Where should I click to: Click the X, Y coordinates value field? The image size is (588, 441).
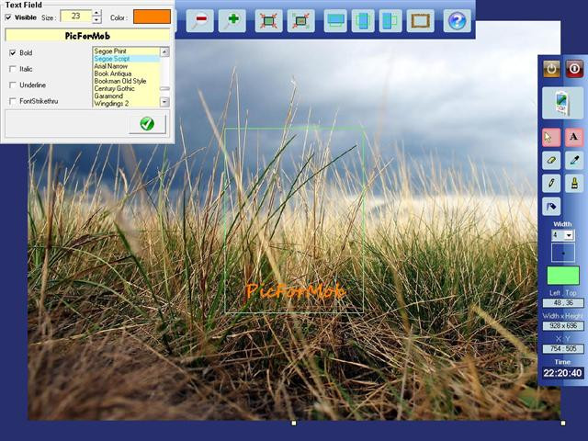[563, 349]
